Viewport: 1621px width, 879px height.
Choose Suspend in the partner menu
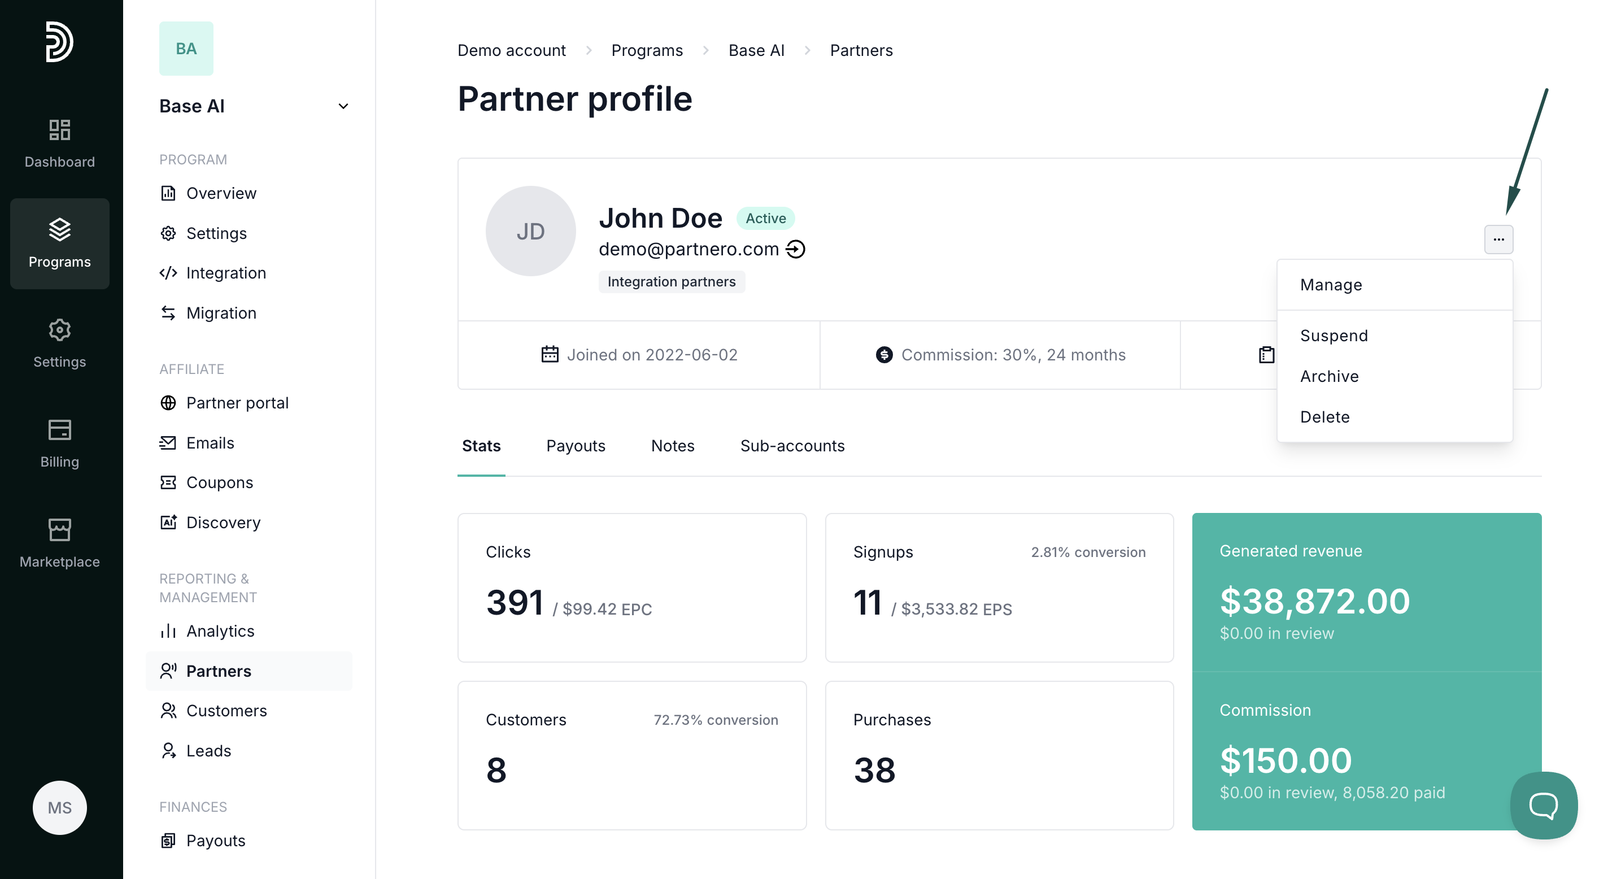pyautogui.click(x=1334, y=336)
